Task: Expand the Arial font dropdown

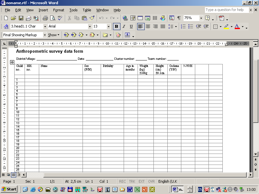Action: pyautogui.click(x=90, y=27)
